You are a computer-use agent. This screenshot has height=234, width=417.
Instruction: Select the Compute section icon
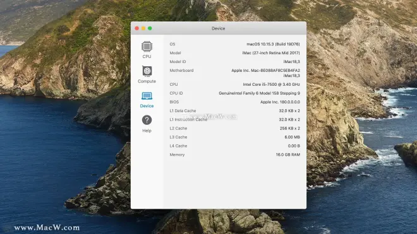pyautogui.click(x=147, y=71)
